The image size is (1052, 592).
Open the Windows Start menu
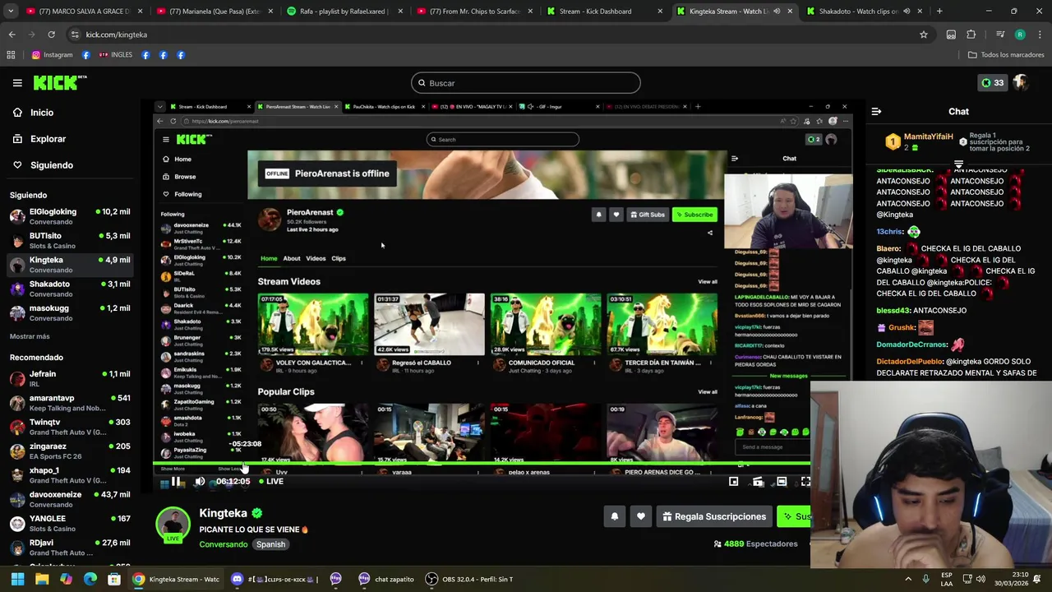[17, 579]
